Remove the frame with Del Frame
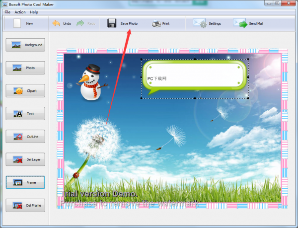298x228 pixels. point(25,205)
